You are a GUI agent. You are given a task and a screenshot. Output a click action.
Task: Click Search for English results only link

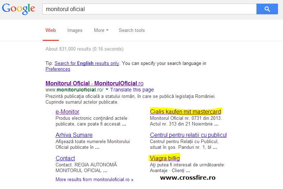click(x=87, y=63)
